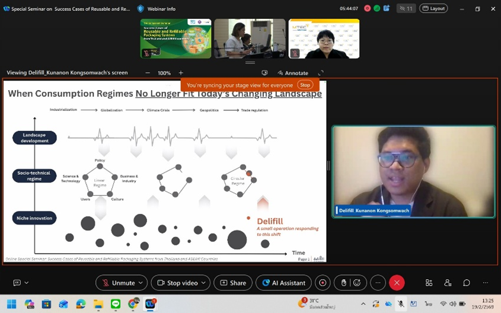The height and width of the screenshot is (313, 501).
Task: Click the record meeting icon
Action: click(323, 283)
